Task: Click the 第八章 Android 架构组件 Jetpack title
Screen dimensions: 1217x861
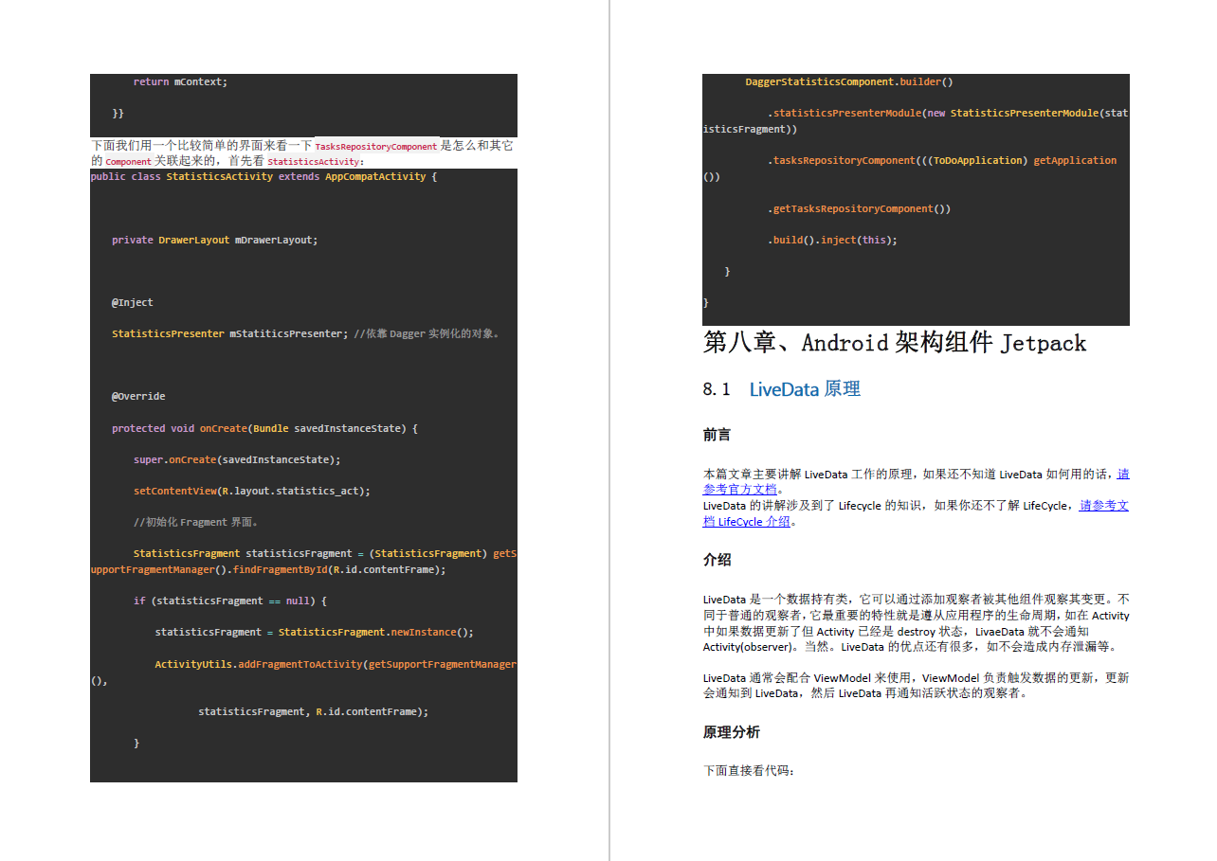Action: coord(895,342)
